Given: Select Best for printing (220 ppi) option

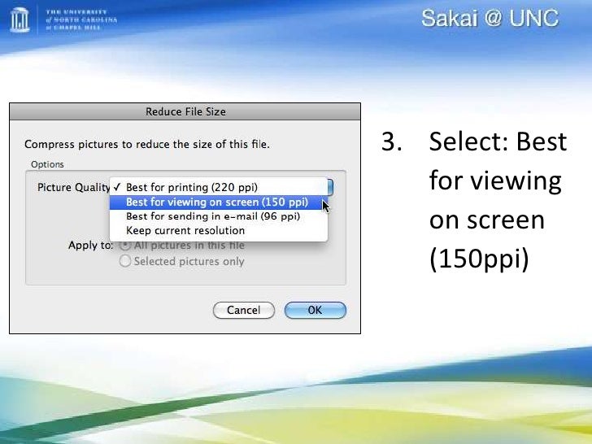Looking at the screenshot, I should point(219,187).
